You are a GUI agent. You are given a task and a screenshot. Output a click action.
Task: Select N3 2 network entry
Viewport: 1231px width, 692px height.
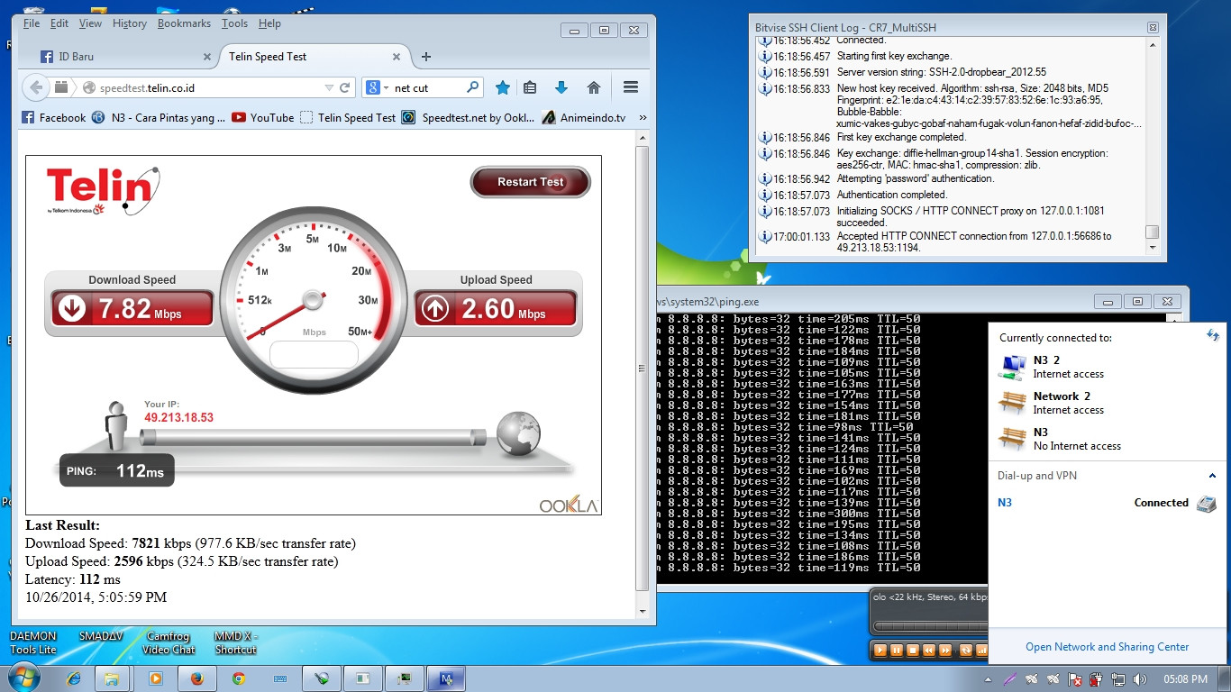(x=1108, y=367)
